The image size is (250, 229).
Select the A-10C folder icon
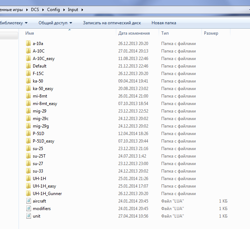click(x=29, y=51)
